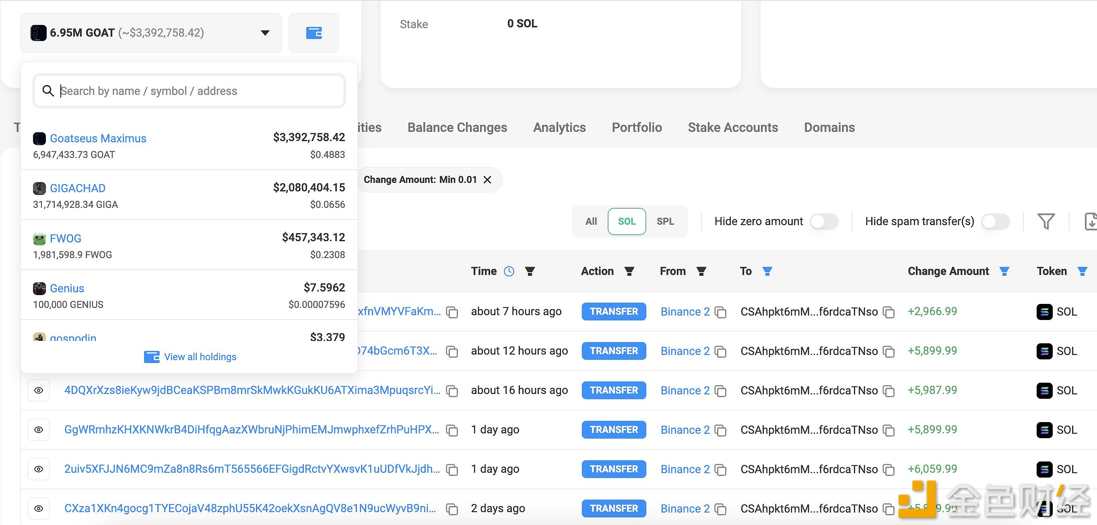Switch to Analytics tab
The height and width of the screenshot is (525, 1097).
[560, 127]
